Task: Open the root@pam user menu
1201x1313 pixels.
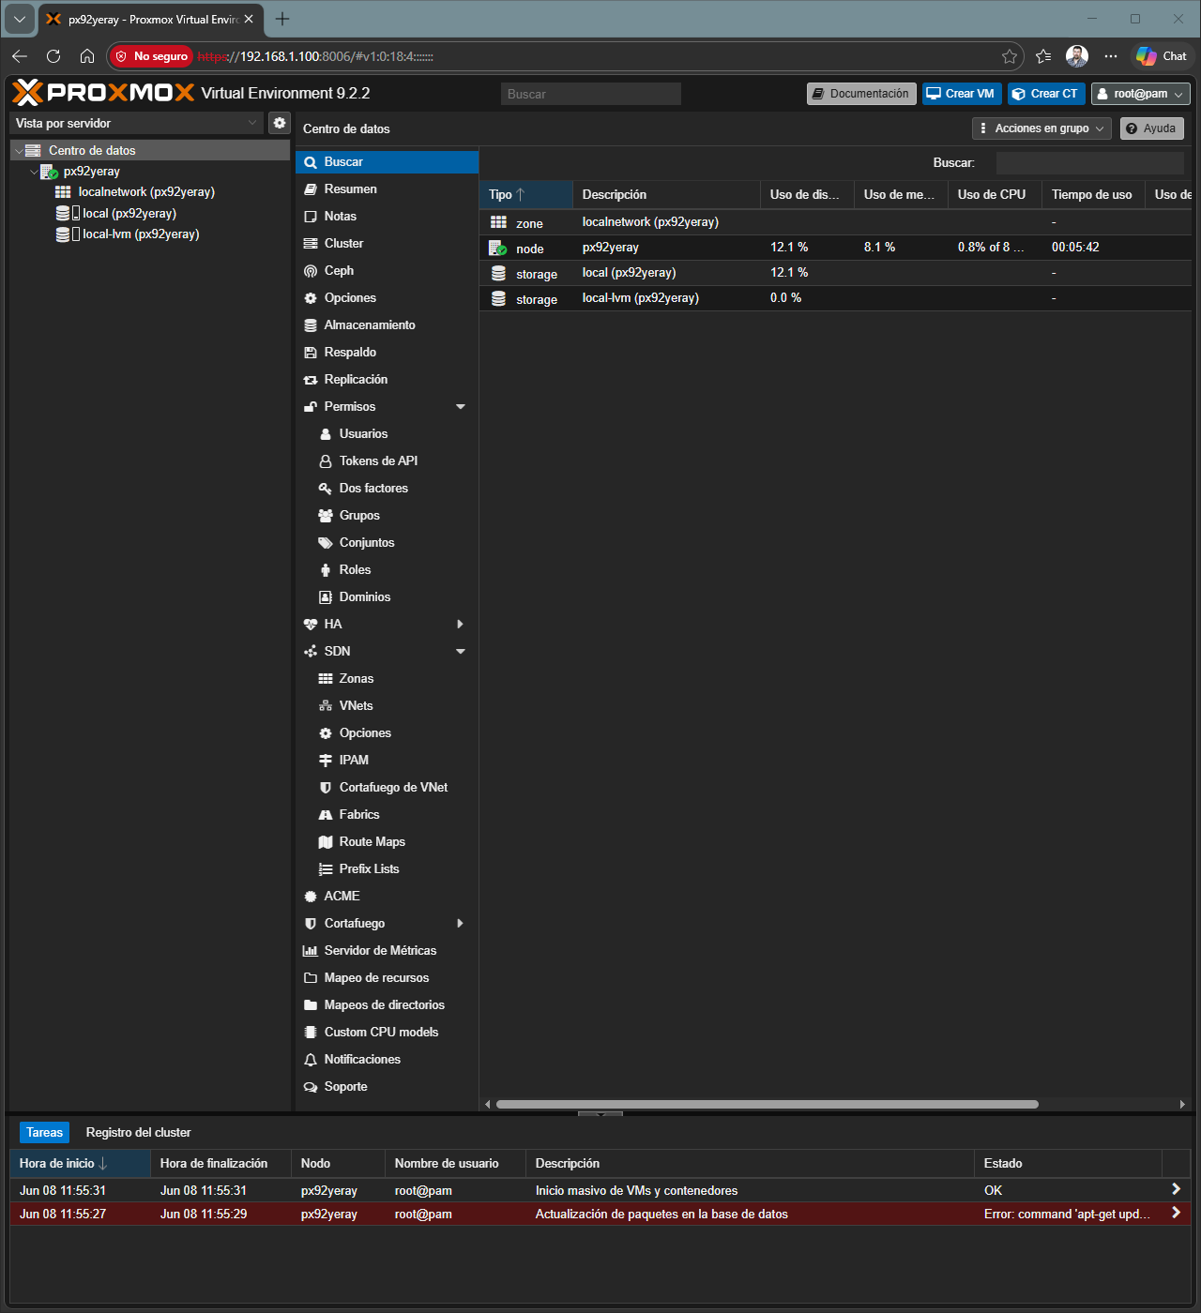Action: (1140, 94)
